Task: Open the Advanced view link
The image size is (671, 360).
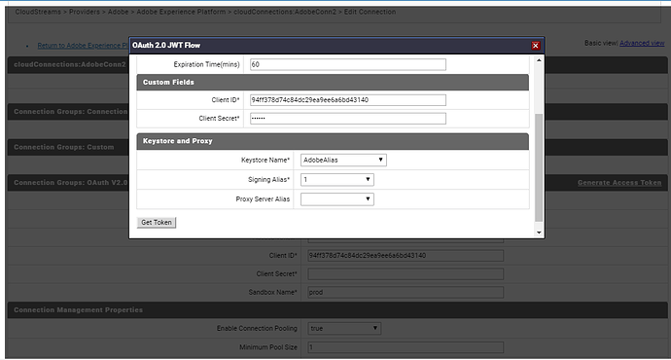Action: pos(642,43)
